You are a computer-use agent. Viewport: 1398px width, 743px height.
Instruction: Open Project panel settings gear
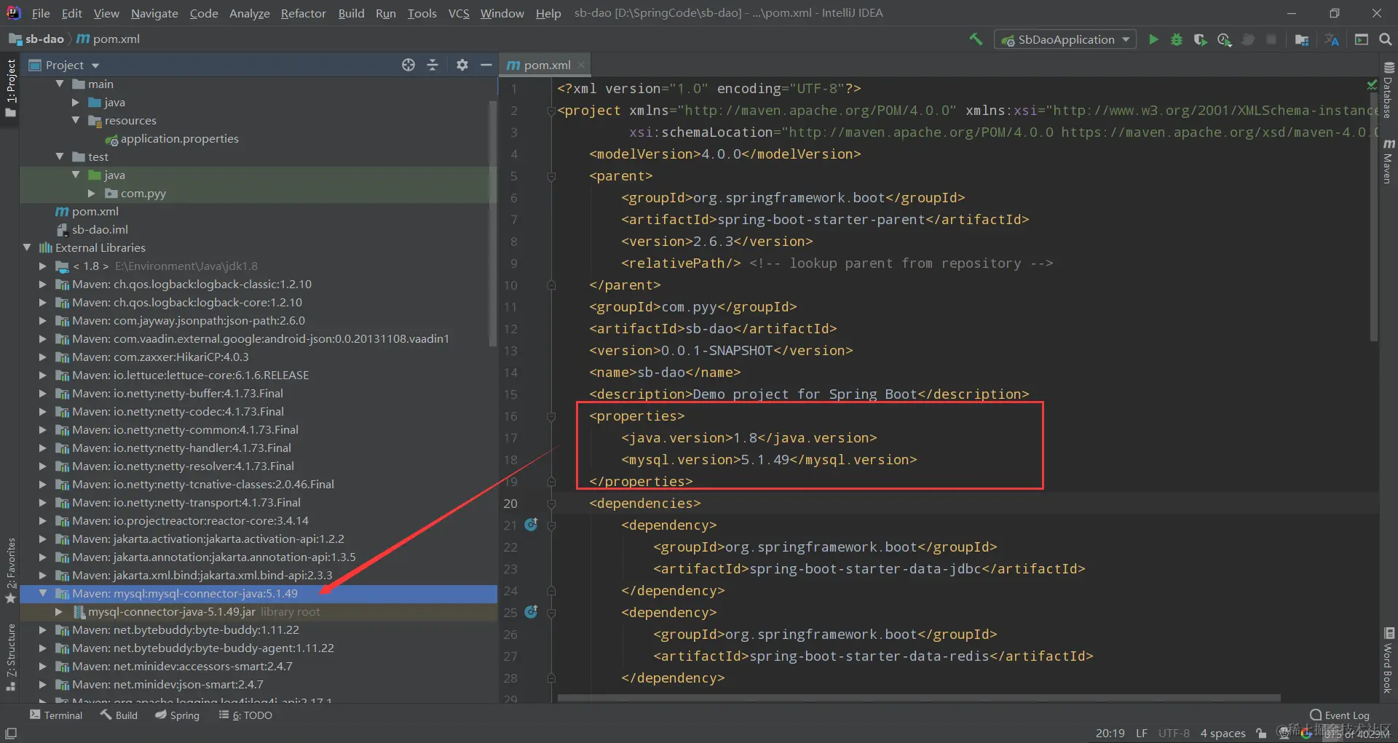(x=462, y=65)
